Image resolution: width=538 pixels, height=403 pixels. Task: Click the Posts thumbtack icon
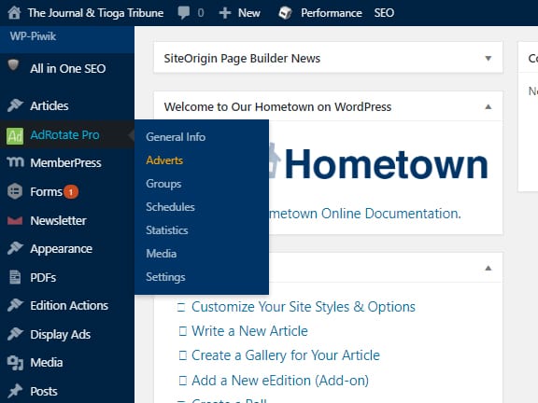pyautogui.click(x=15, y=392)
